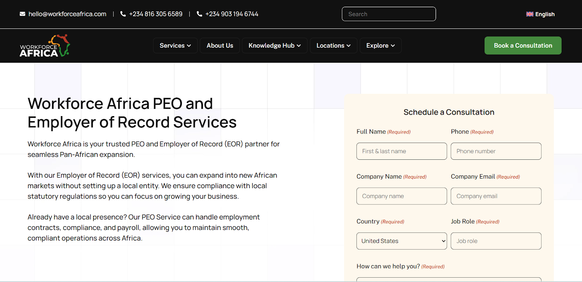Switch language via English selector
This screenshot has width=582, height=282.
point(541,14)
